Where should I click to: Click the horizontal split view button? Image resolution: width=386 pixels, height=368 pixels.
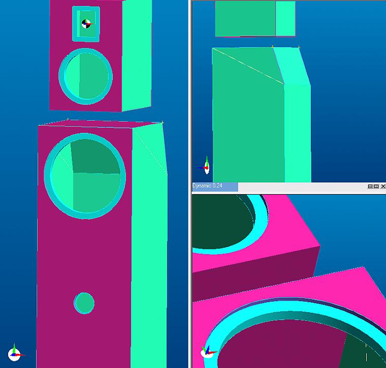370,187
